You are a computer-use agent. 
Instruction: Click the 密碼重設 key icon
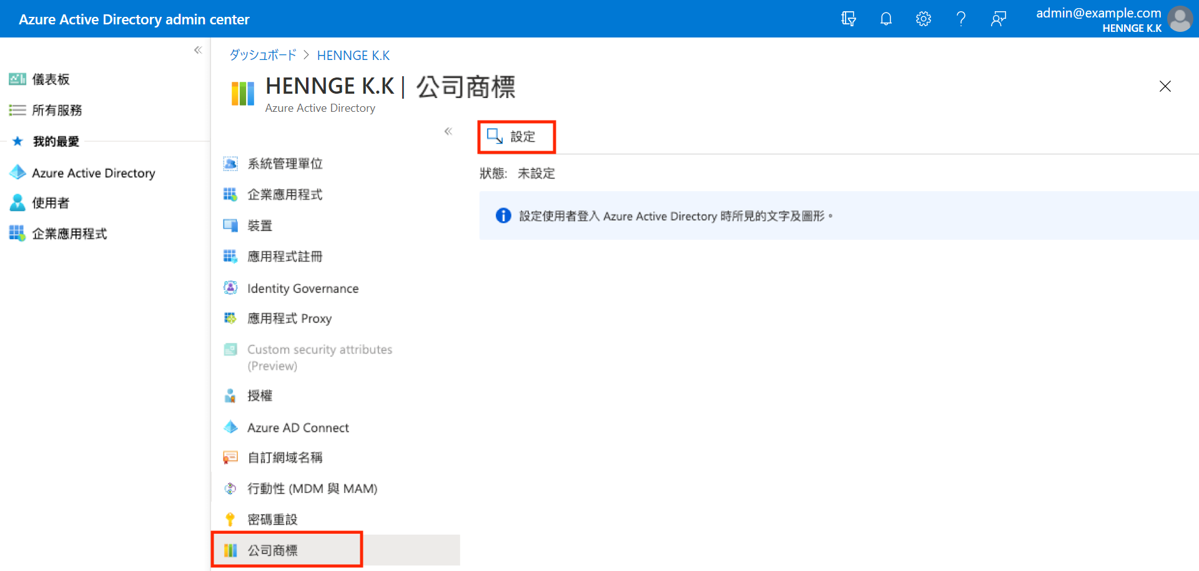[x=230, y=519]
